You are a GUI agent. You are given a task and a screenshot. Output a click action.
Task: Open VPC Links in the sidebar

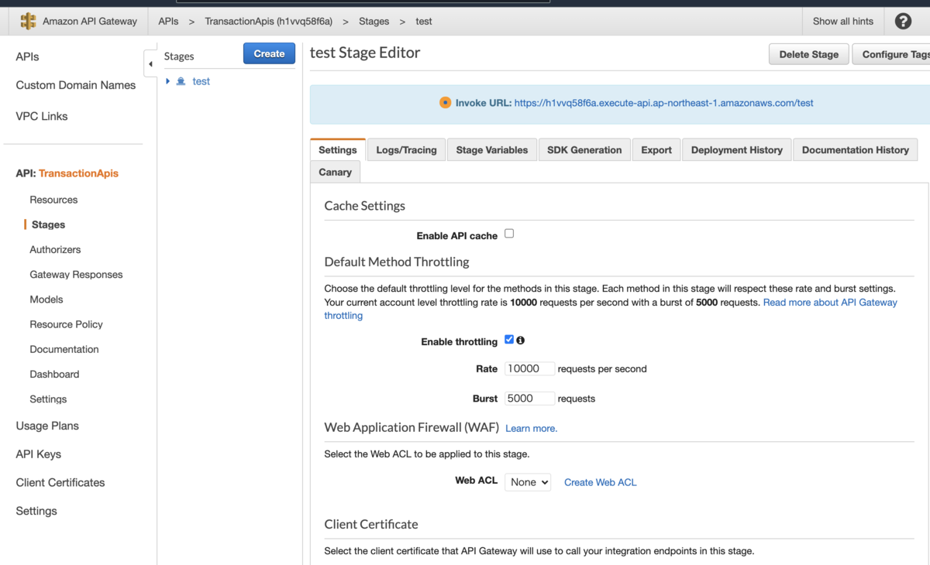coord(42,116)
